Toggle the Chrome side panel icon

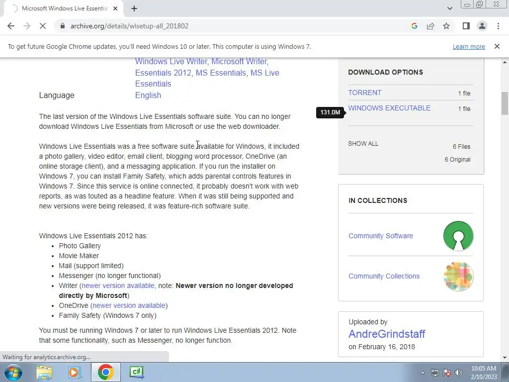click(x=466, y=26)
